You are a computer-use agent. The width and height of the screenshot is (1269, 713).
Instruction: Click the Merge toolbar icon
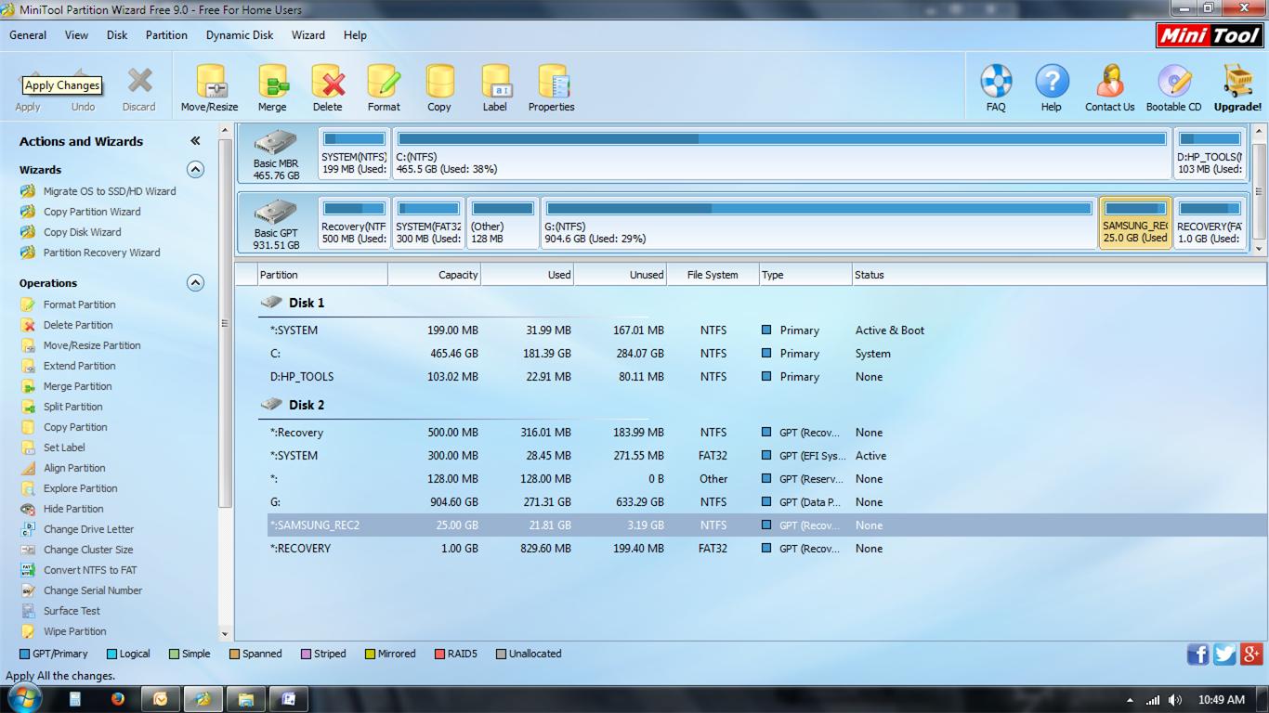pos(272,88)
